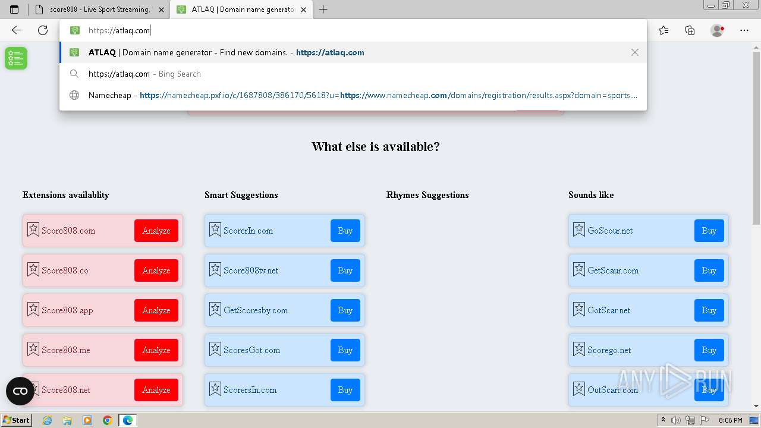Refresh the page with reload icon

(43, 30)
